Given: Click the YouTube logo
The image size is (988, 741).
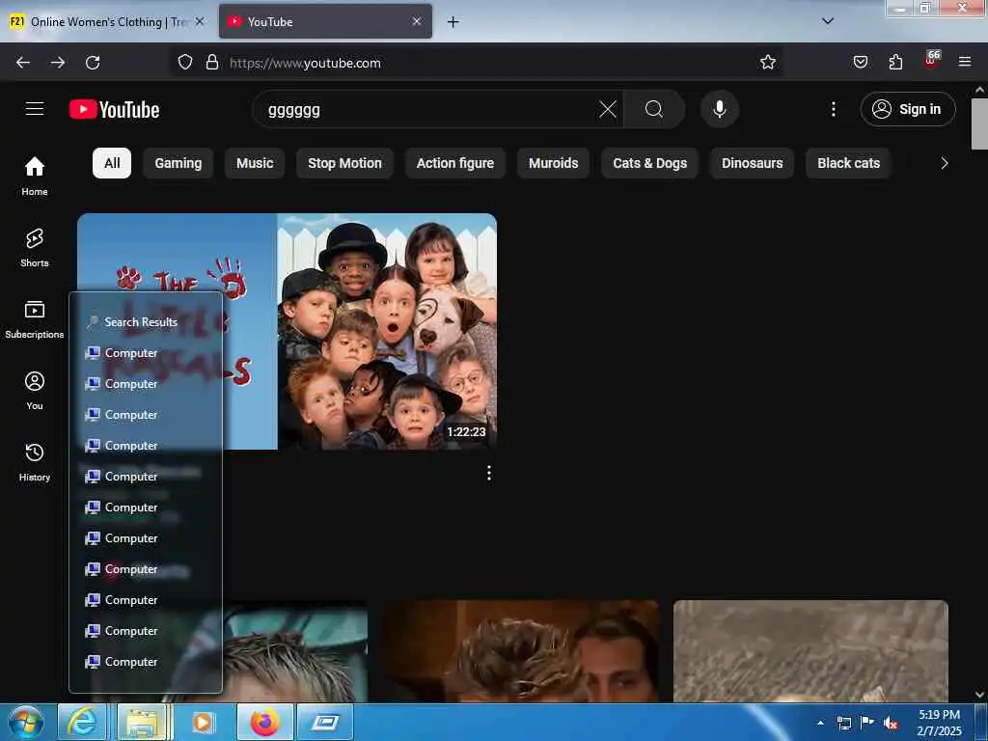Looking at the screenshot, I should click(114, 110).
